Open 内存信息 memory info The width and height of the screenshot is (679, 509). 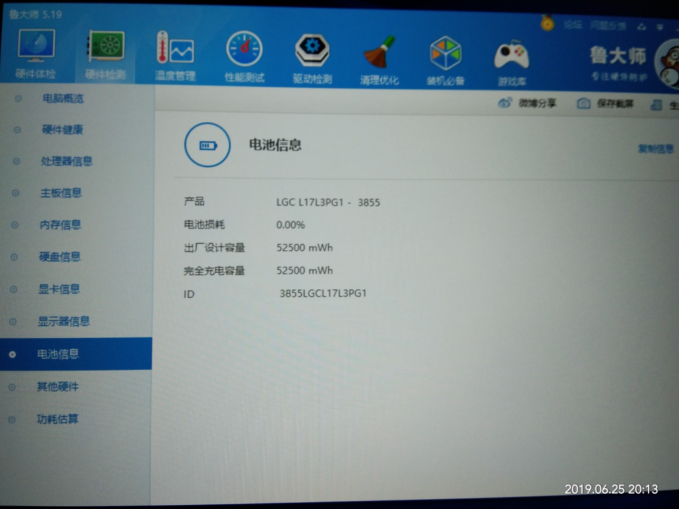coord(60,224)
